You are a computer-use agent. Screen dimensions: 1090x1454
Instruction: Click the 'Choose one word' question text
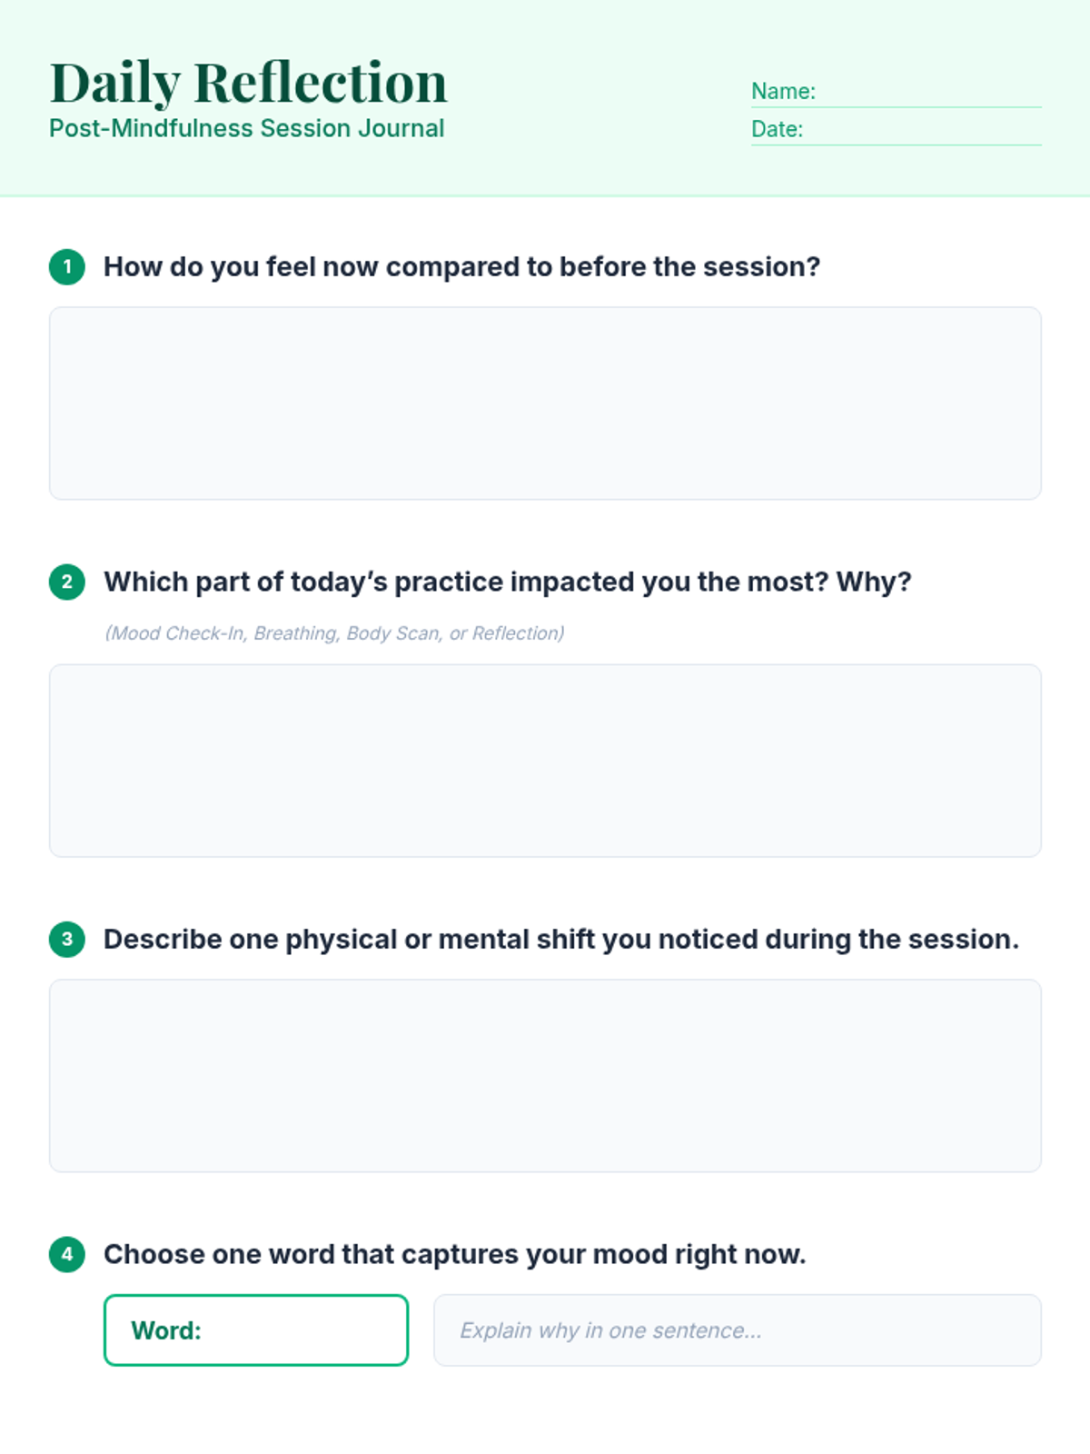point(454,1255)
